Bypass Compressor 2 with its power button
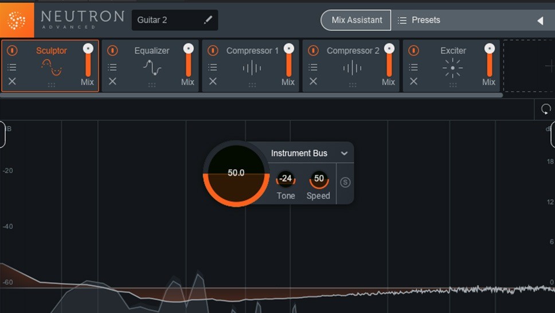The height and width of the screenshot is (313, 555). (x=313, y=50)
